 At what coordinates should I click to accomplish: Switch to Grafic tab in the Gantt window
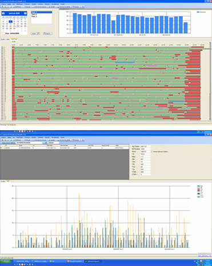click(x=8, y=39)
